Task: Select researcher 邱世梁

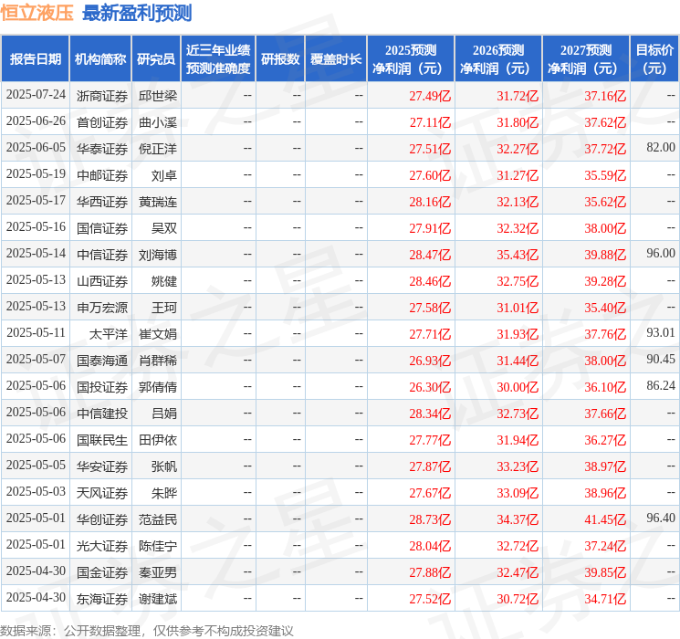Action: (x=158, y=96)
